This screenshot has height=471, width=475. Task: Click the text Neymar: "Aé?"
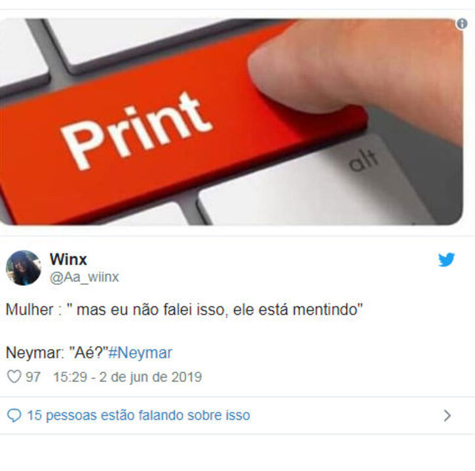tap(57, 353)
